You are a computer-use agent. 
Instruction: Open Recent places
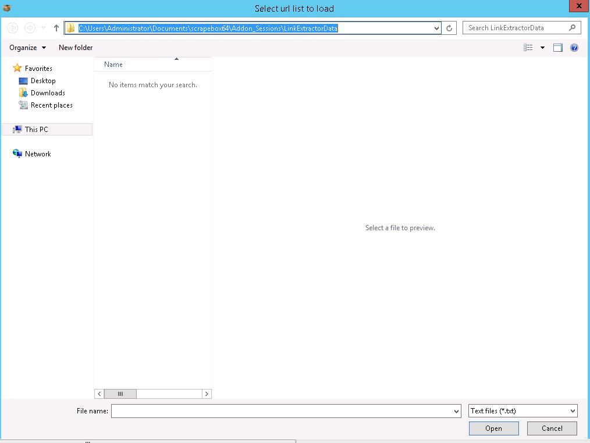(45, 105)
